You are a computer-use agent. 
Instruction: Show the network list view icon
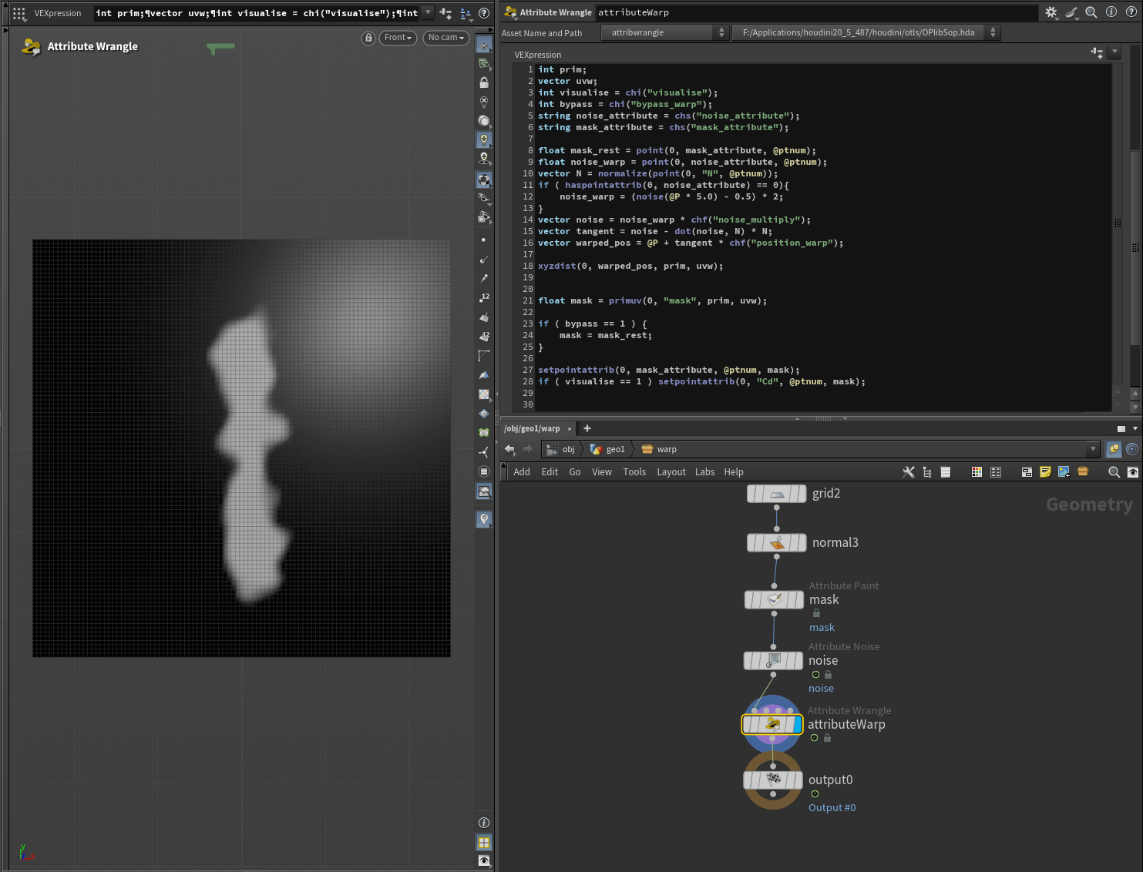(946, 472)
